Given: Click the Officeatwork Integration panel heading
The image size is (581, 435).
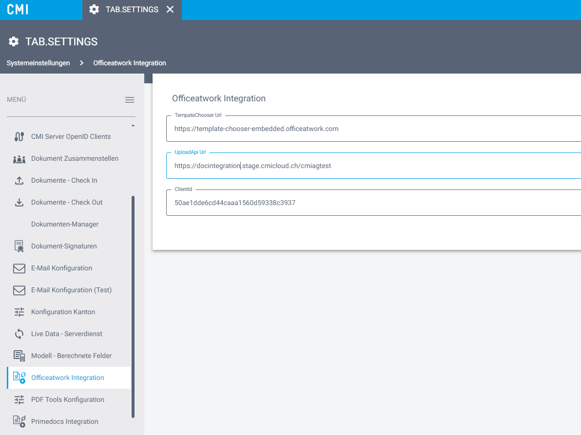Looking at the screenshot, I should (219, 98).
